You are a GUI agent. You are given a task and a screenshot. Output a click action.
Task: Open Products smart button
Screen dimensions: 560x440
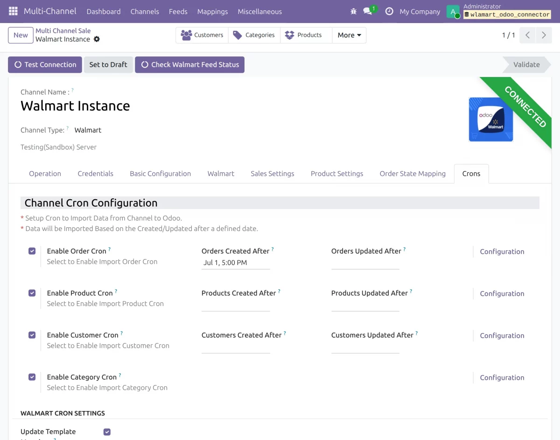pyautogui.click(x=306, y=35)
